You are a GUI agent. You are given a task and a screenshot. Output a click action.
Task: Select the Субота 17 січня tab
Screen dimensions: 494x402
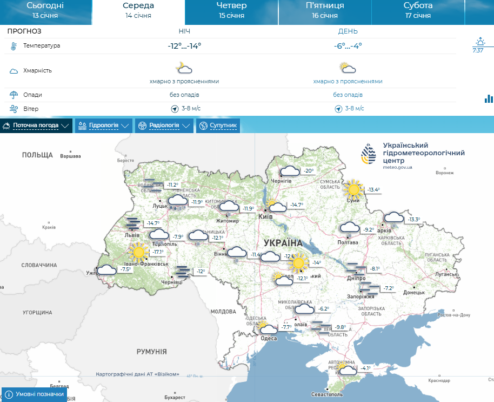pyautogui.click(x=418, y=10)
